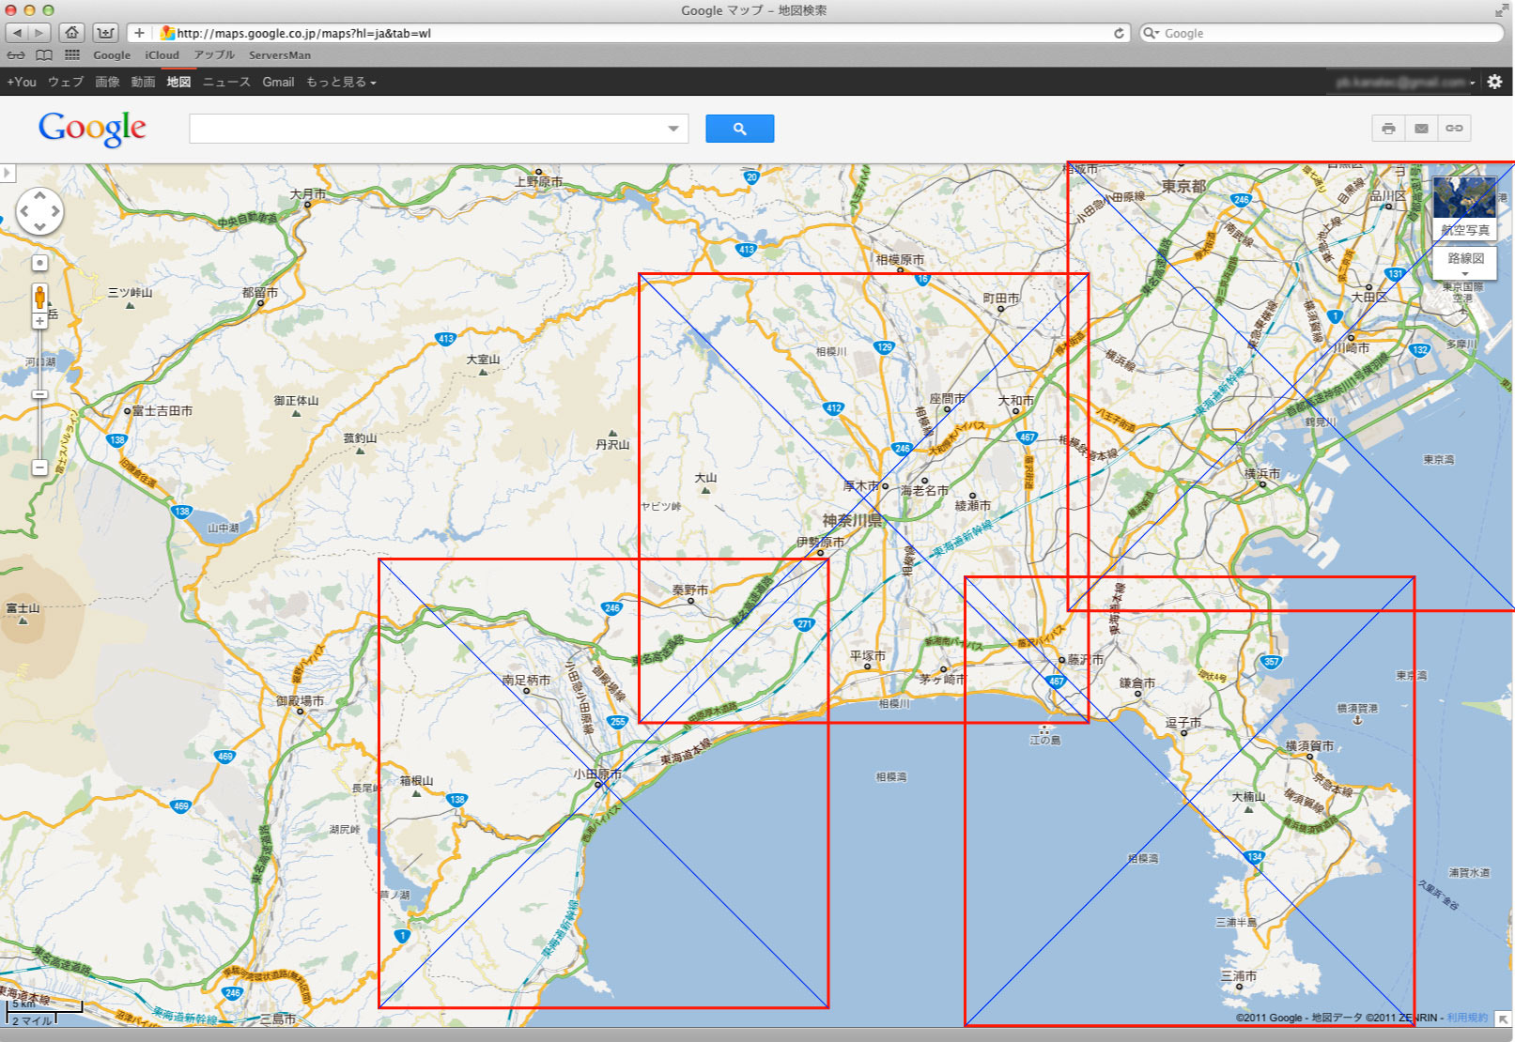The width and height of the screenshot is (1515, 1042).
Task: Click the 横浜市 label on the map
Action: (1262, 474)
